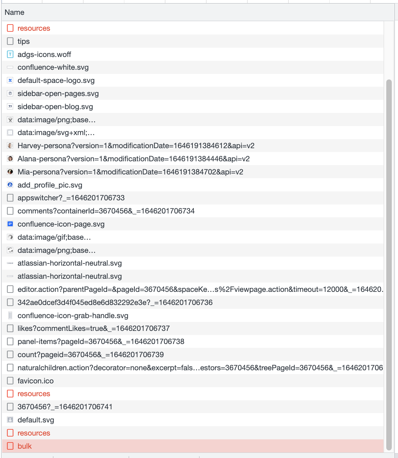Open the panel-items?pageId=3670456 request
Screen dimensions: 398x458
click(193, 342)
